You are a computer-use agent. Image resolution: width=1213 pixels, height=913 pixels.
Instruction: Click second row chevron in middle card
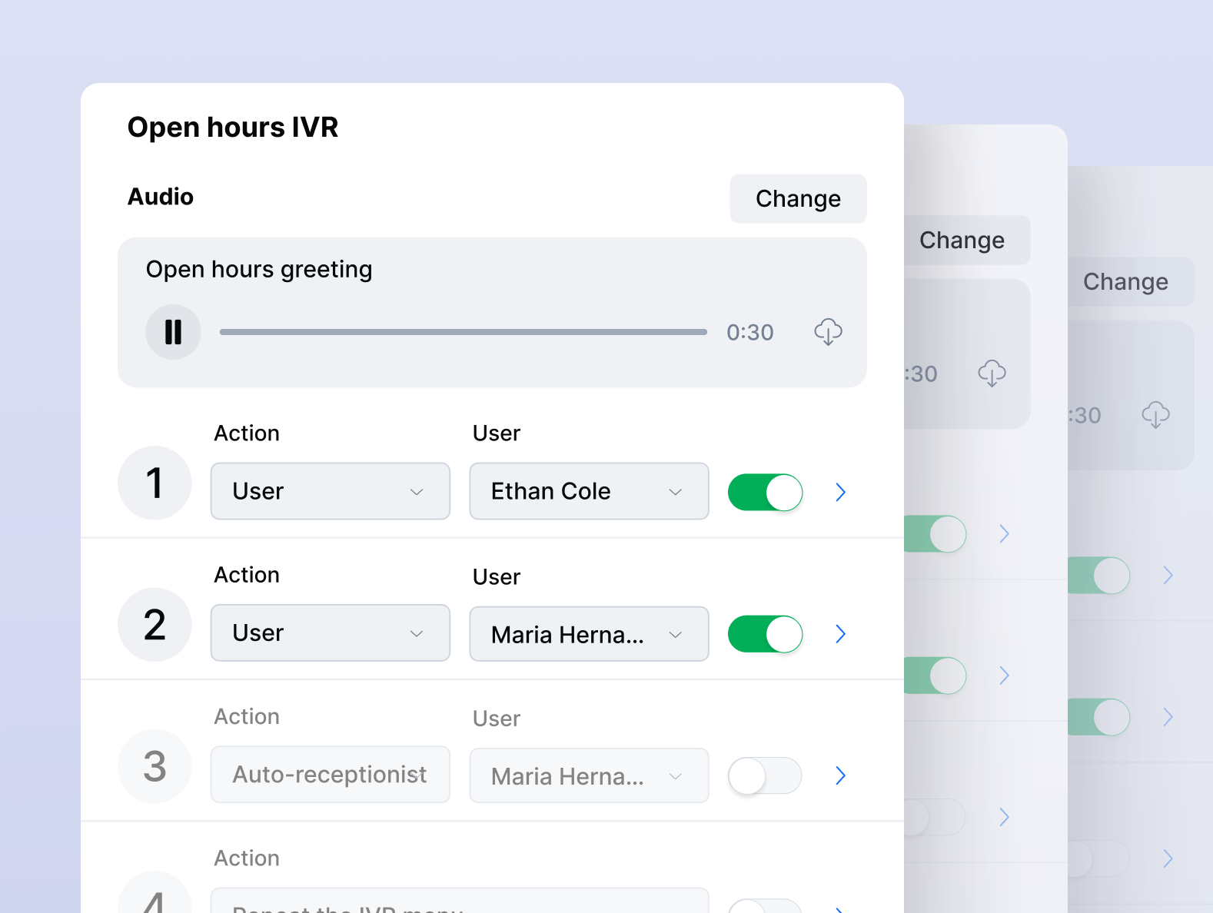pos(1004,676)
